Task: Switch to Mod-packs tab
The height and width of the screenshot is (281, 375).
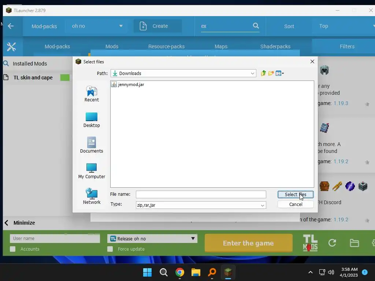Action: 57,46
